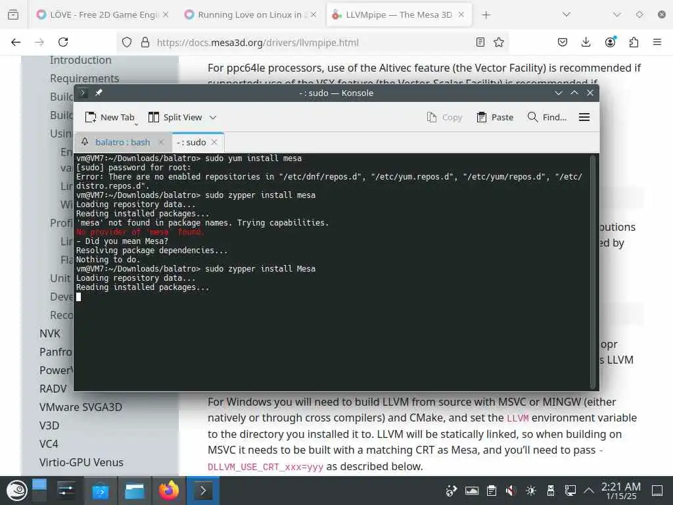Toggle Firefox reader view
This screenshot has width=673, height=505.
[480, 42]
